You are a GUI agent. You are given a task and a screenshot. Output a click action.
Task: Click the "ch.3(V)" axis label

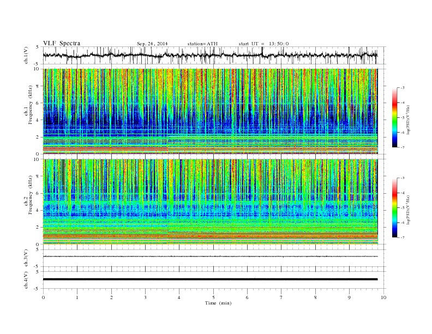[26, 258]
